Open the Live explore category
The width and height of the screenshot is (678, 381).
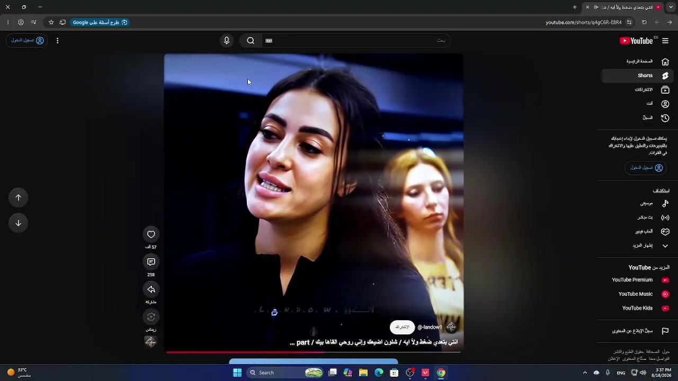point(638,217)
